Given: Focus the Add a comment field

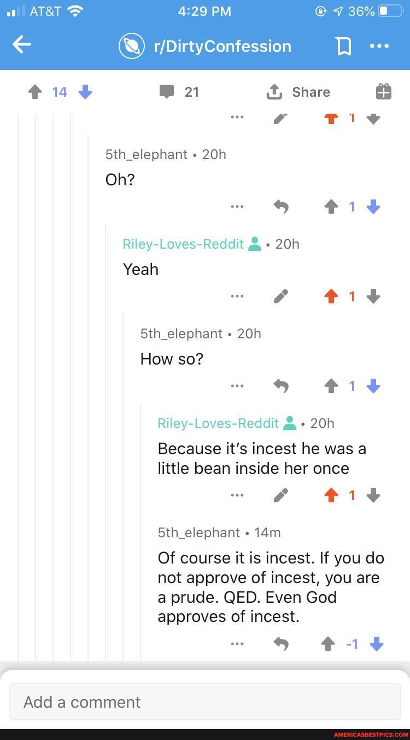Looking at the screenshot, I should pyautogui.click(x=205, y=702).
